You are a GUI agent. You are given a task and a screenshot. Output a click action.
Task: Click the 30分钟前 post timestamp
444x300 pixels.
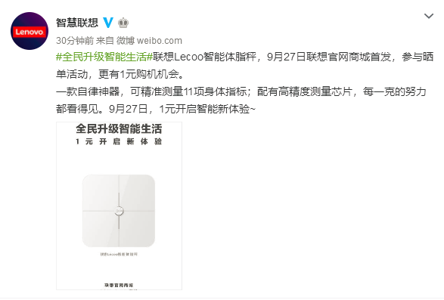click(75, 41)
